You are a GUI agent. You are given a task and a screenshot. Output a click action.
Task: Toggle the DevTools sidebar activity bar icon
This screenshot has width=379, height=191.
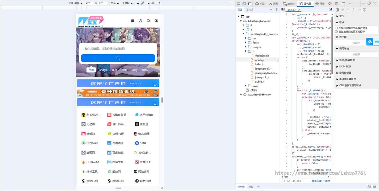tap(250, 3)
